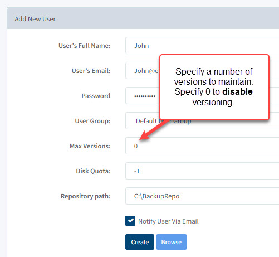Click the Password label
This screenshot has height=257, width=279.
[x=96, y=96]
